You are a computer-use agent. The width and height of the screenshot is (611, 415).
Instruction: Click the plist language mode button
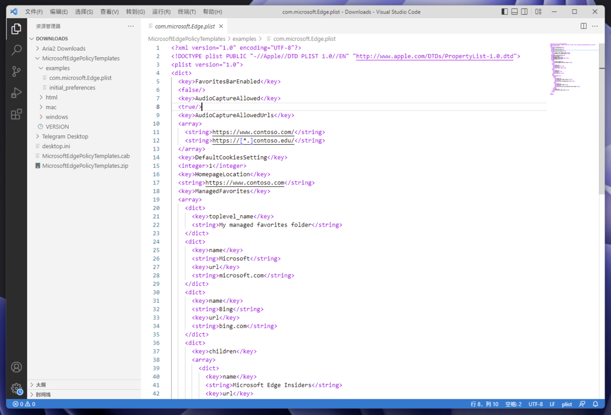567,404
